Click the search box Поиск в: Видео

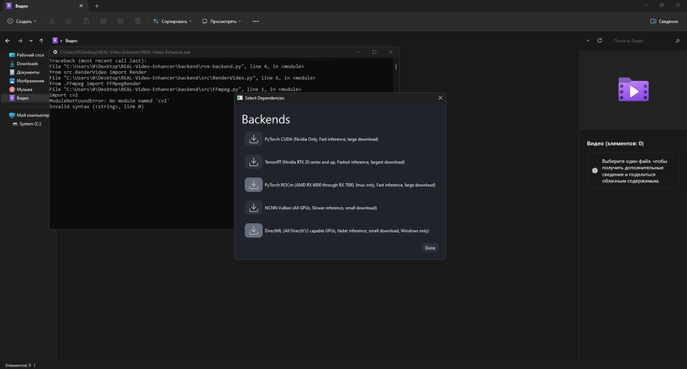click(x=640, y=41)
